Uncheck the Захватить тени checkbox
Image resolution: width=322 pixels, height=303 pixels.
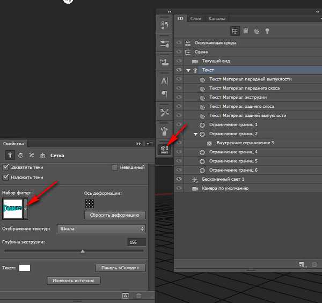pyautogui.click(x=6, y=167)
